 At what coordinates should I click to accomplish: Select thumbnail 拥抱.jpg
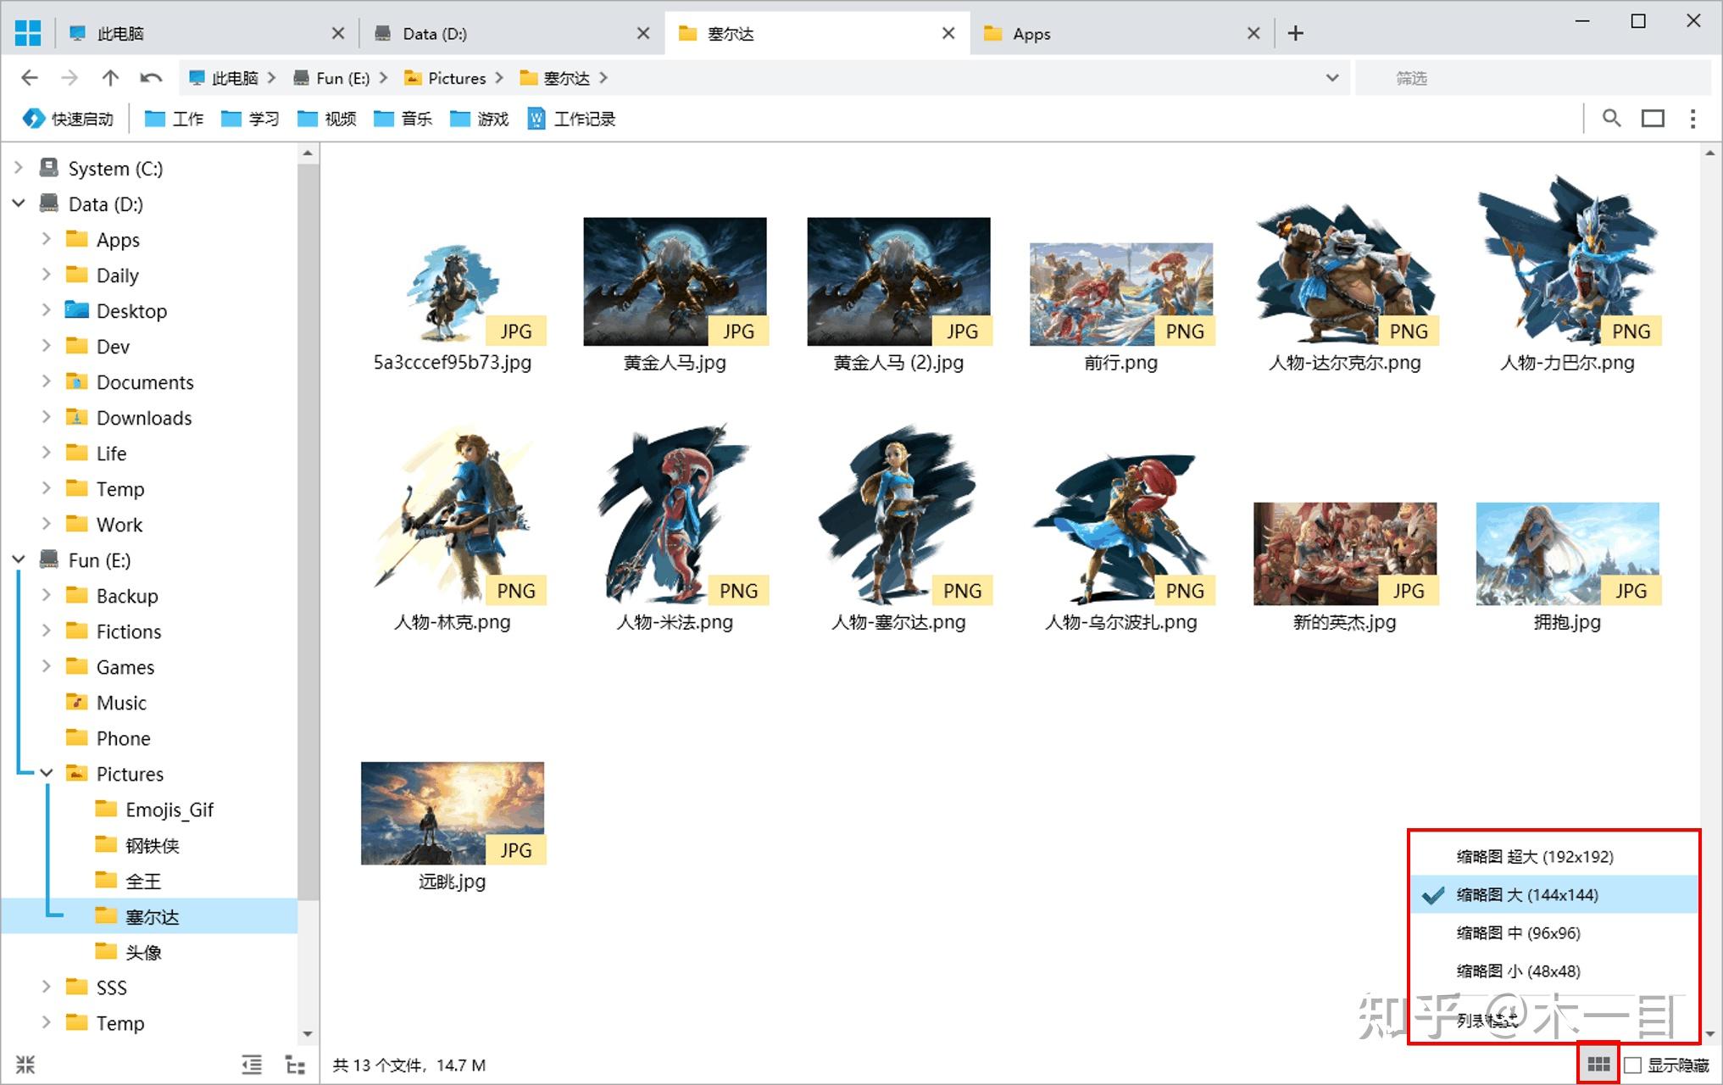(x=1568, y=554)
